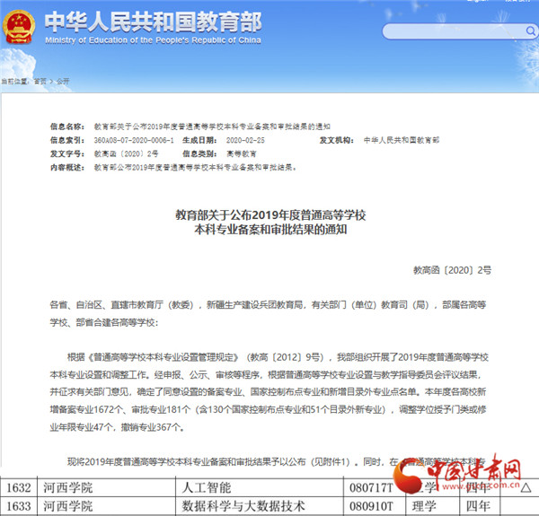Image resolution: width=539 pixels, height=516 pixels.
Task: Click the title's second line 本科专业备案和审批结果的通知
Action: pyautogui.click(x=270, y=230)
